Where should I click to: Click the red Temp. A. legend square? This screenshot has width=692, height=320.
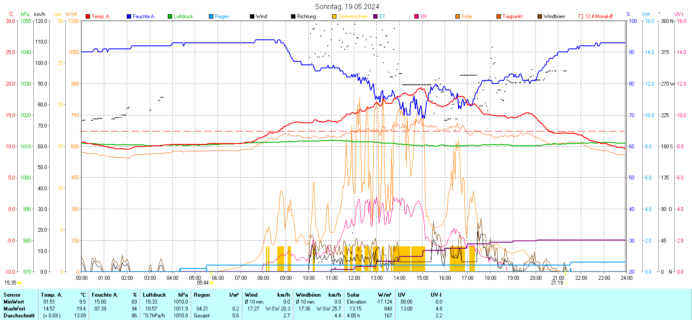88,16
